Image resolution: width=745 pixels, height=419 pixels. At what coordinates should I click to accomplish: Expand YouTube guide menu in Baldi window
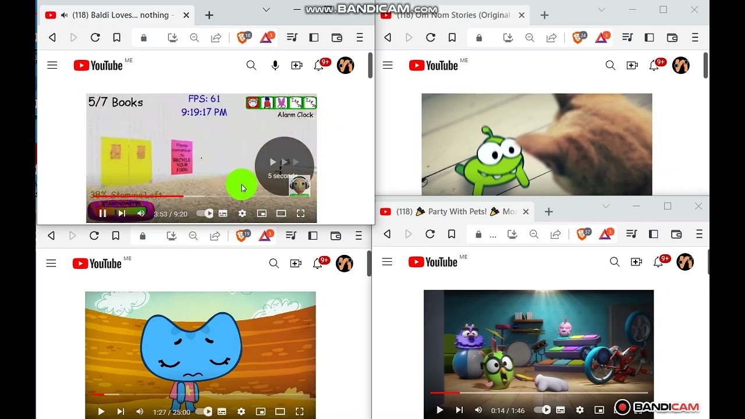click(52, 65)
